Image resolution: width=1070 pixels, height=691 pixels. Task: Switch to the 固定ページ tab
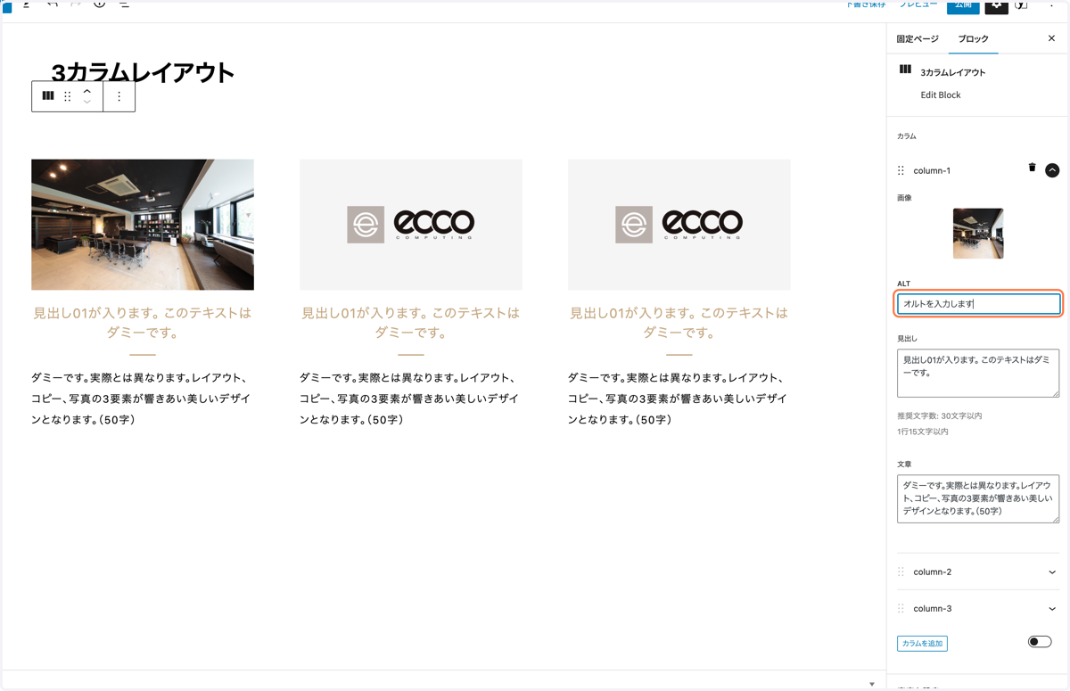[918, 39]
